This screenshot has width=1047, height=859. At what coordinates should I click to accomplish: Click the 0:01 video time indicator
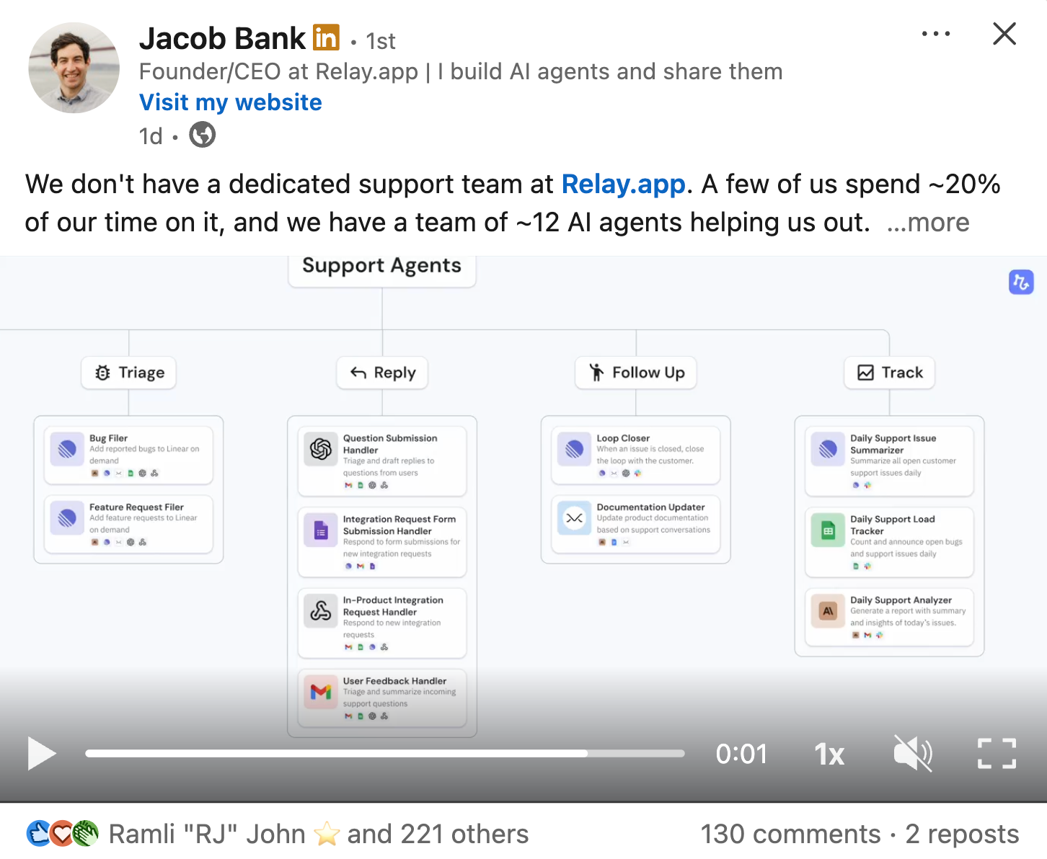click(x=741, y=754)
